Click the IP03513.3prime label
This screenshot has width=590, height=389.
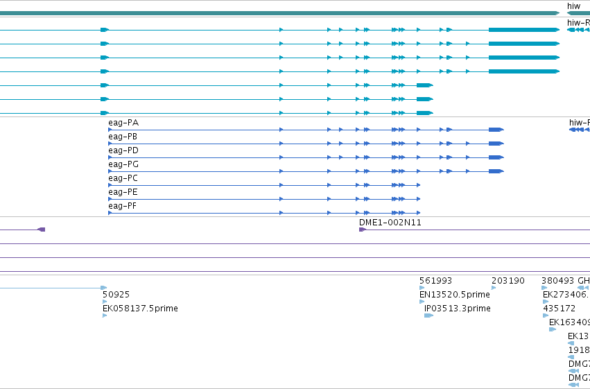click(x=458, y=309)
